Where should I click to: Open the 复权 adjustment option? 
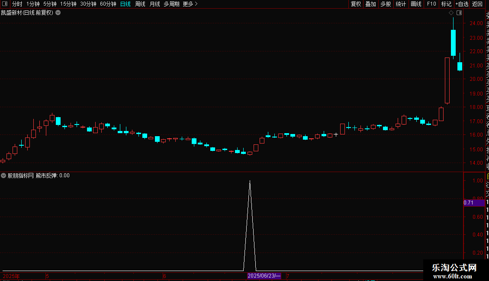tap(356, 4)
